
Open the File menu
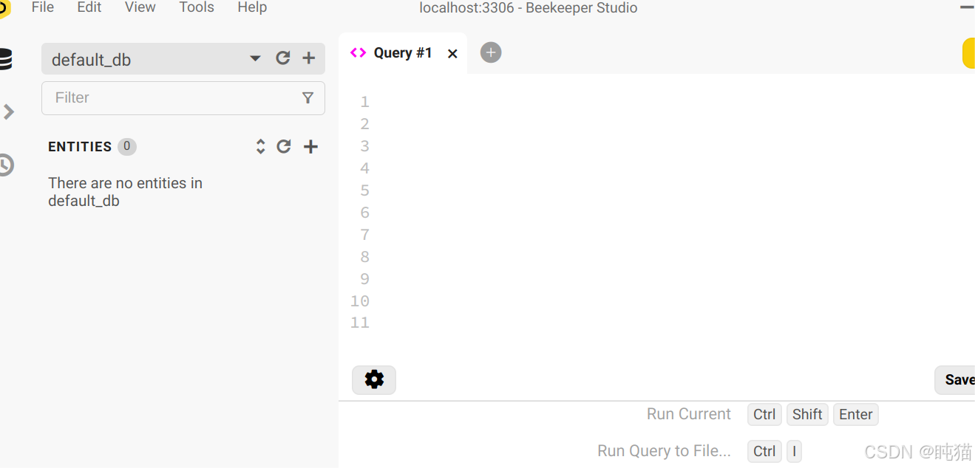[x=43, y=7]
